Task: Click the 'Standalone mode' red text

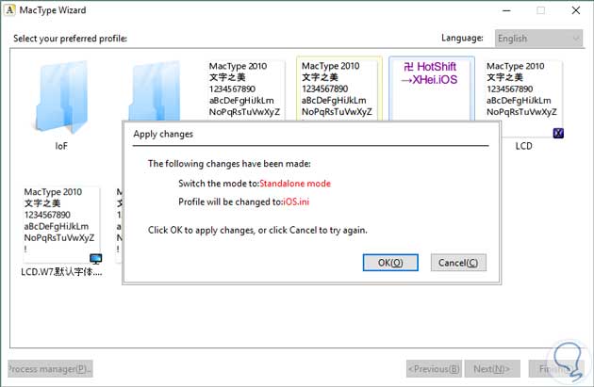Action: (295, 184)
